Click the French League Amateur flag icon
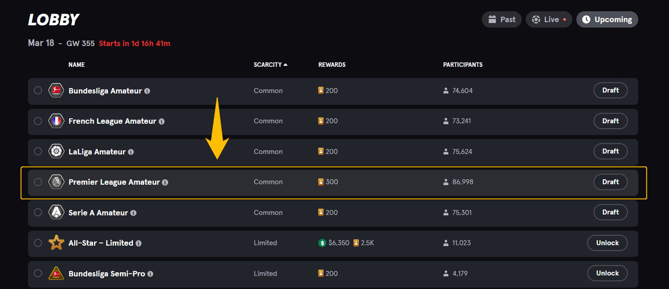Screen dimensions: 669x289 tap(56, 121)
